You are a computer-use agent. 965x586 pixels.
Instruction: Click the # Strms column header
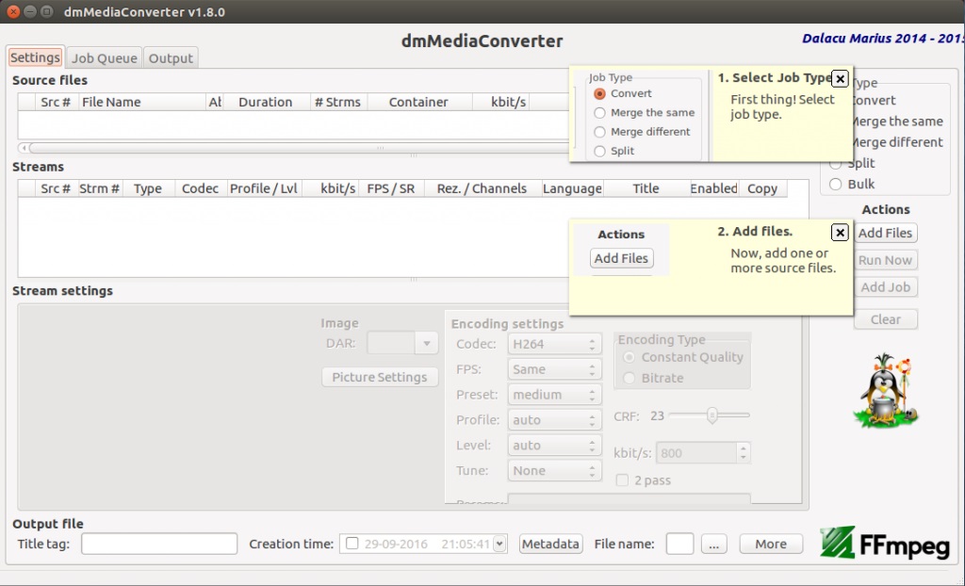point(338,102)
